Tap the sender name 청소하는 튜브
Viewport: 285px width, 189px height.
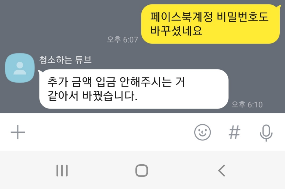coord(65,60)
